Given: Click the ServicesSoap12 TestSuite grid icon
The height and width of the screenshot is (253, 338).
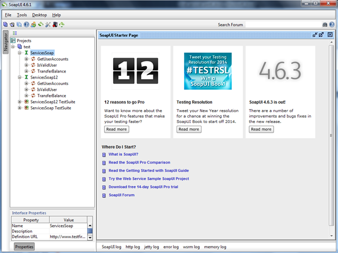Looking at the screenshot, I should [x=26, y=102].
